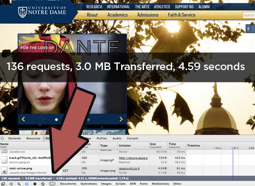Filter network requests by Images
This screenshot has width=255, height=186.
[106, 184]
